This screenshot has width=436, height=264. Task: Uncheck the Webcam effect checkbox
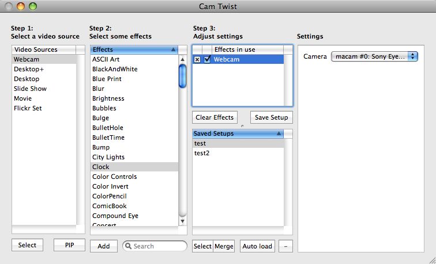coord(207,59)
